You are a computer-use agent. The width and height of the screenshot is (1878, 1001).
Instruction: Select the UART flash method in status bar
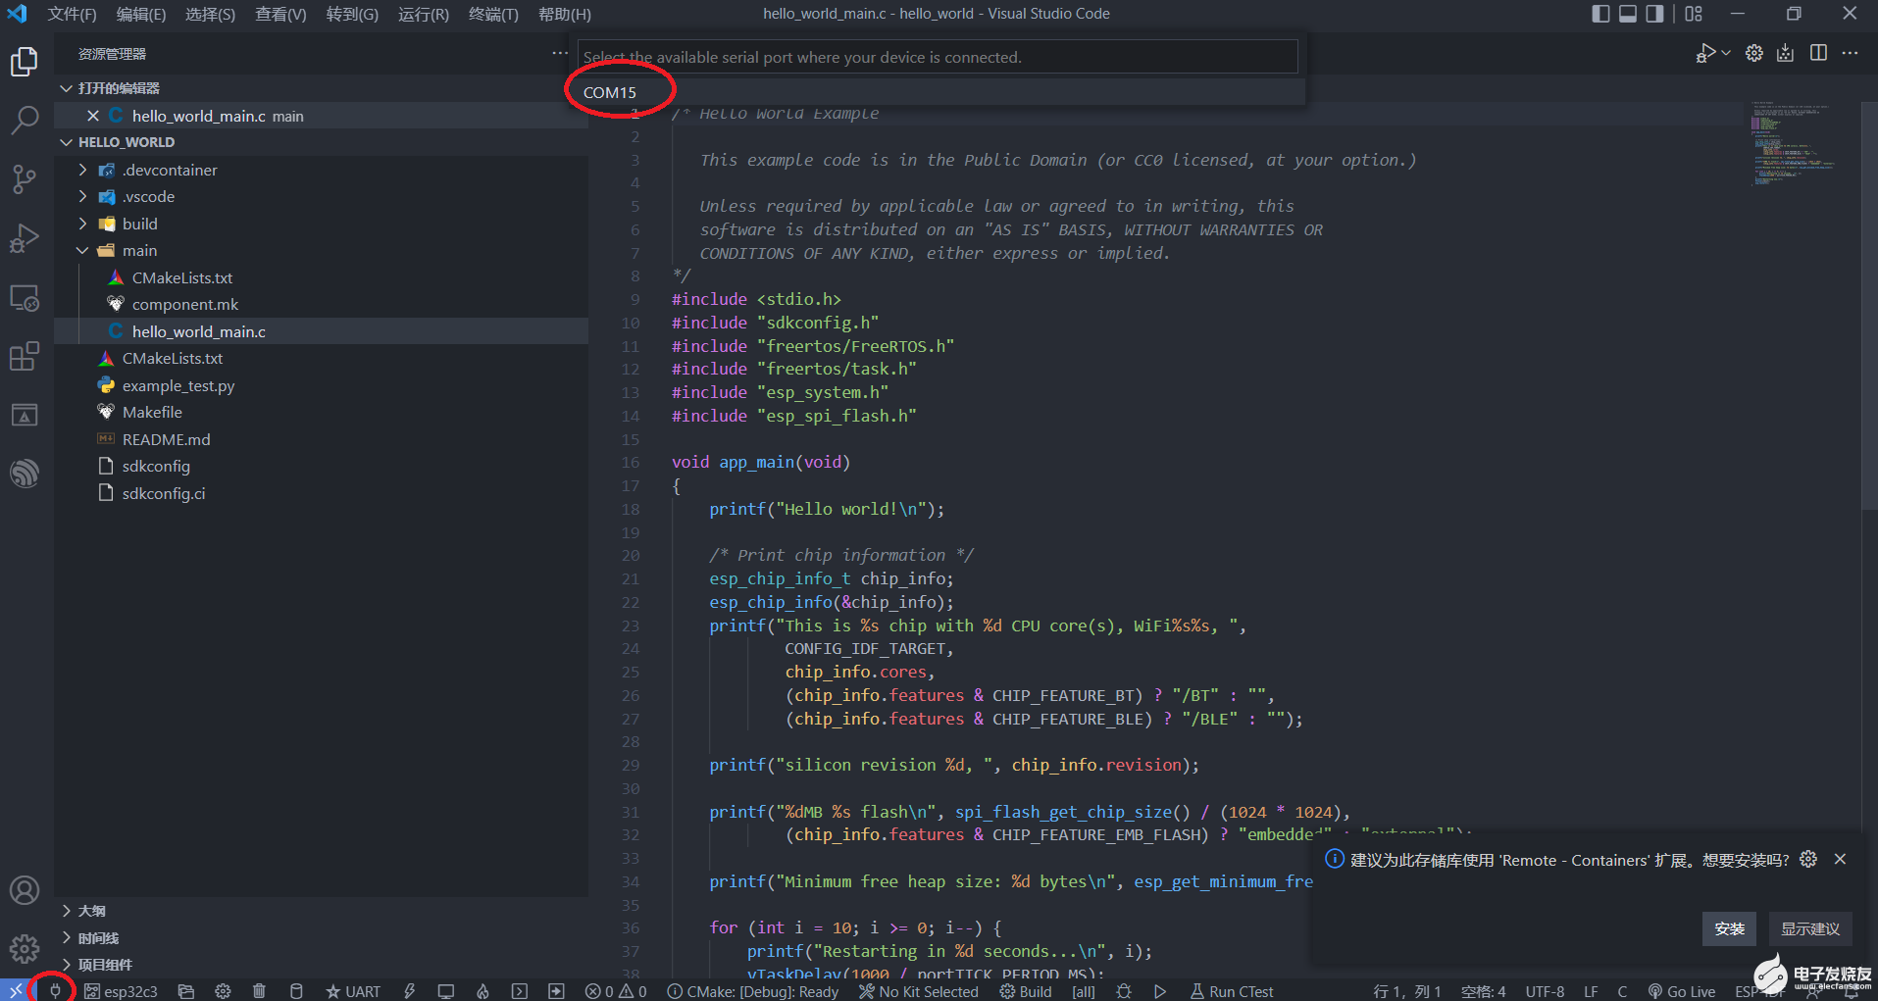coord(353,991)
